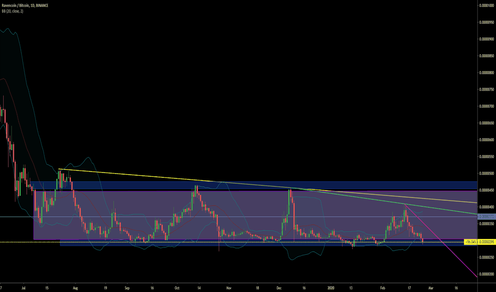Screen dimensions: 496x292
Task: Click the 'Oct' date label on time axis
Action: [x=177, y=288]
